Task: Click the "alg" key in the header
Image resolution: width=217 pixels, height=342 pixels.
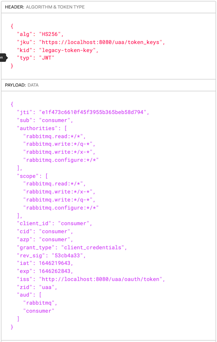Action: click(25, 34)
